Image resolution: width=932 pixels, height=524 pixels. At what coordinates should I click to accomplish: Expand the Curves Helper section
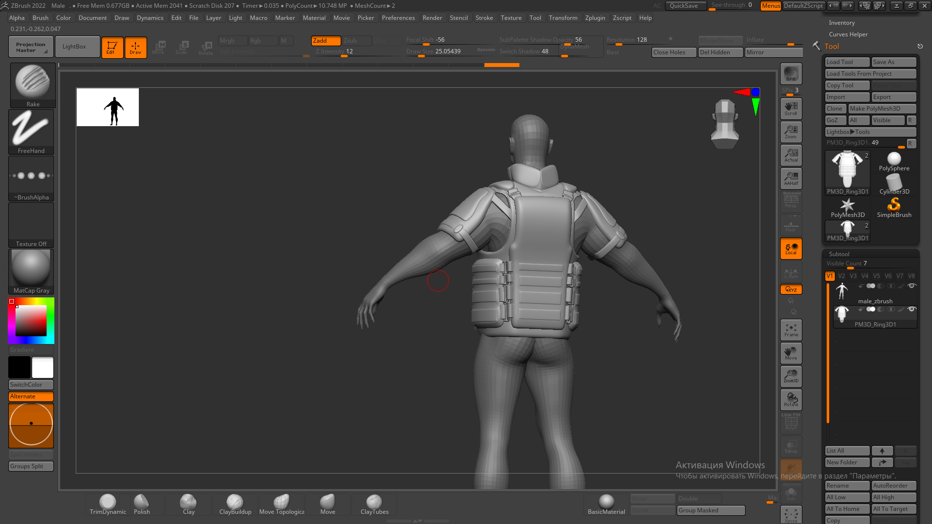(x=848, y=34)
